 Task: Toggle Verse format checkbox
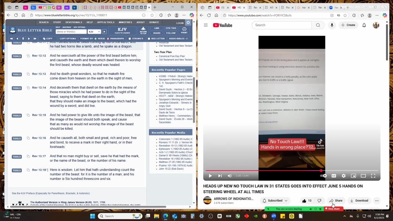point(95,39)
